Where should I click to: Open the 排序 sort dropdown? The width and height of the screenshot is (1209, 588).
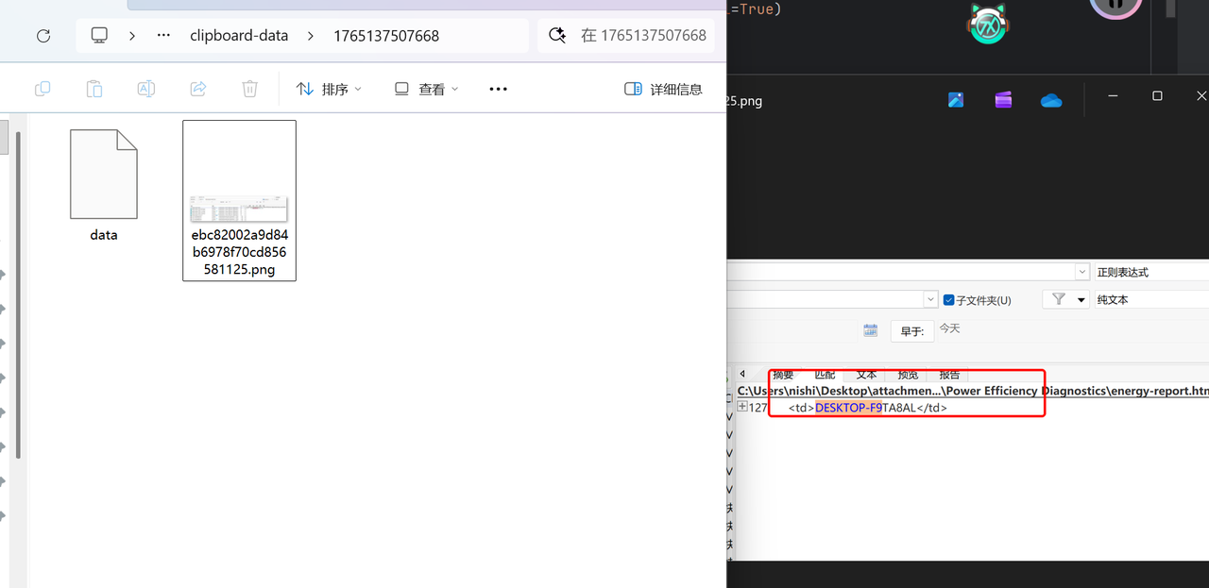(x=329, y=89)
